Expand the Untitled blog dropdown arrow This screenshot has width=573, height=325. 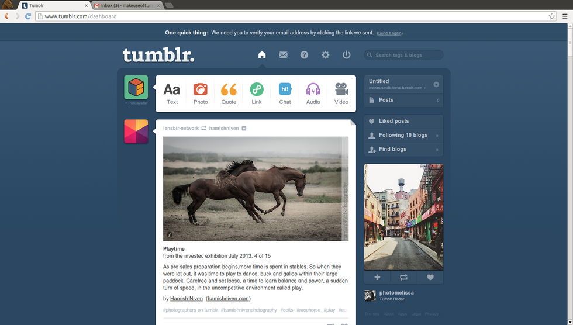[436, 85]
